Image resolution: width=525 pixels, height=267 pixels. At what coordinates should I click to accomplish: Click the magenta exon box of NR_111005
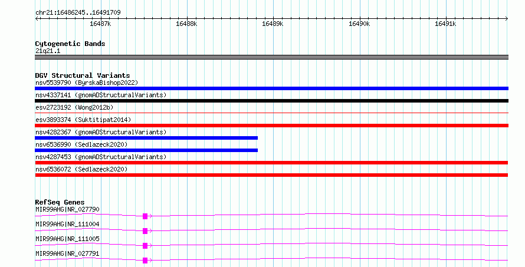click(x=145, y=246)
